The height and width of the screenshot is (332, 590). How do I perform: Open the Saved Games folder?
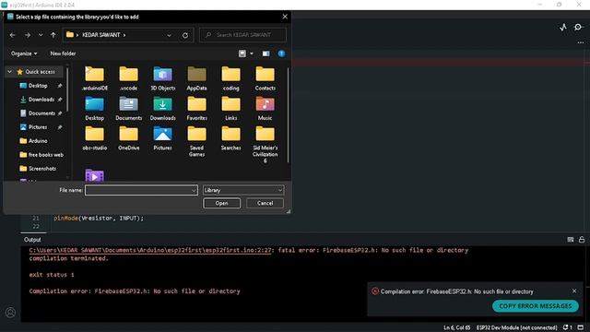(x=196, y=141)
